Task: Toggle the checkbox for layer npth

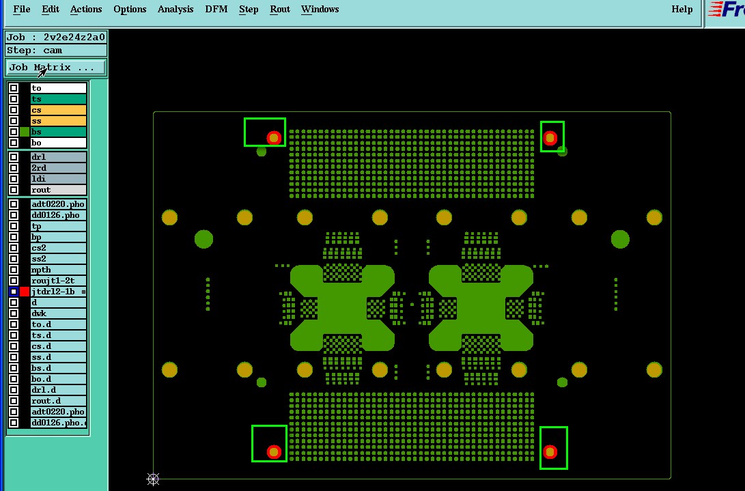Action: pos(14,270)
